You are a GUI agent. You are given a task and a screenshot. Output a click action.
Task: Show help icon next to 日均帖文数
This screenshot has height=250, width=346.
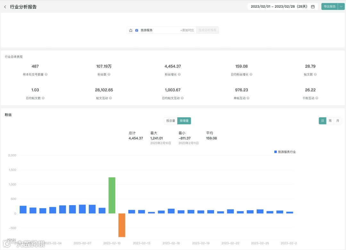43,98
